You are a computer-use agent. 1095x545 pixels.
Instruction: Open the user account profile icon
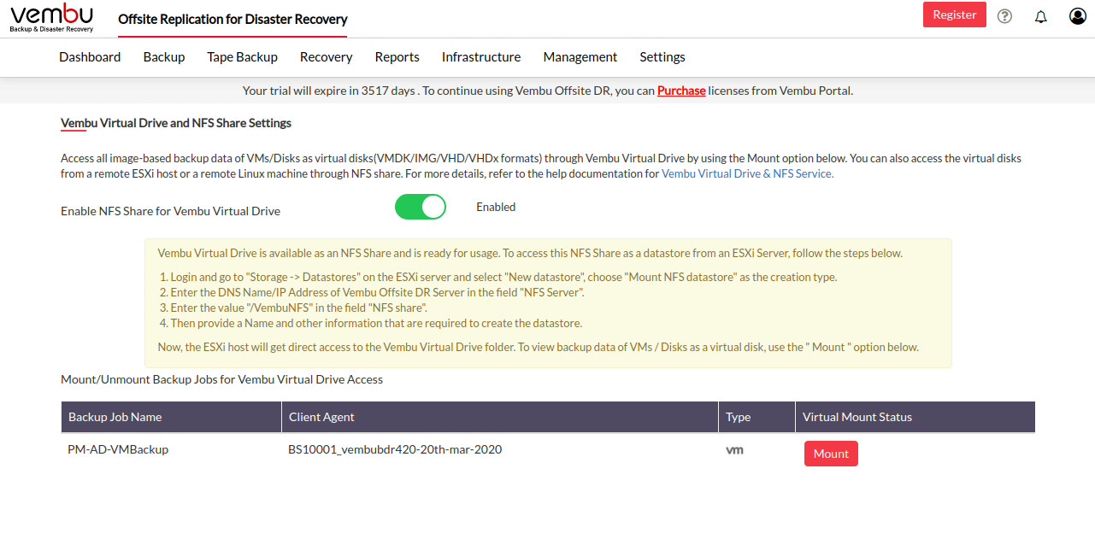pyautogui.click(x=1078, y=16)
